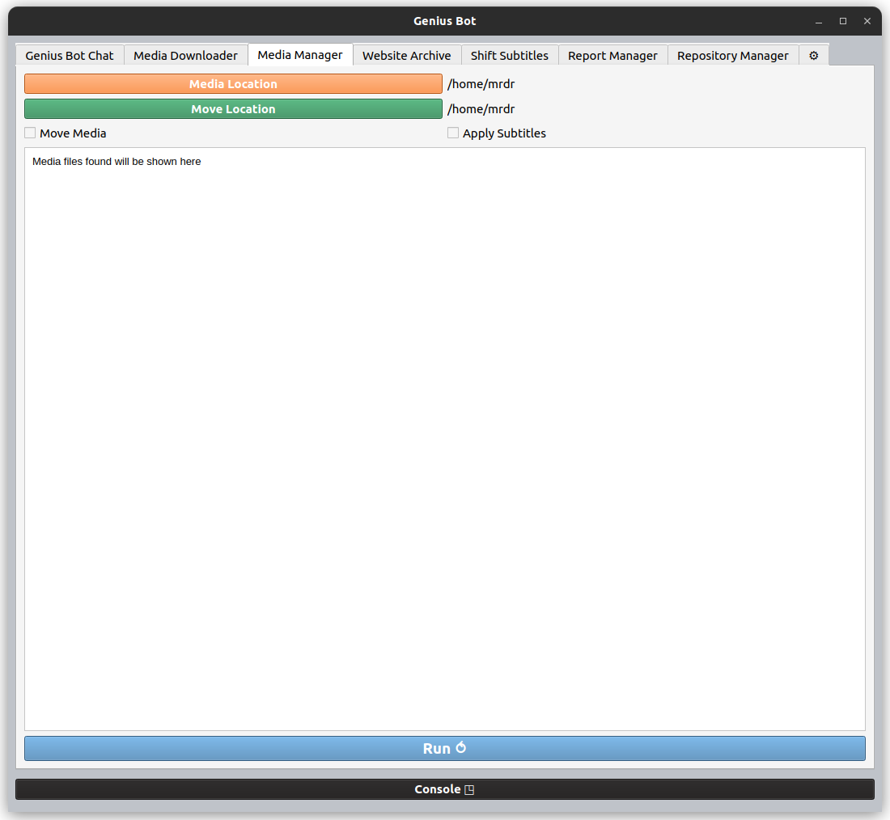This screenshot has width=890, height=820.
Task: Go to Website Archive tab
Action: tap(407, 56)
